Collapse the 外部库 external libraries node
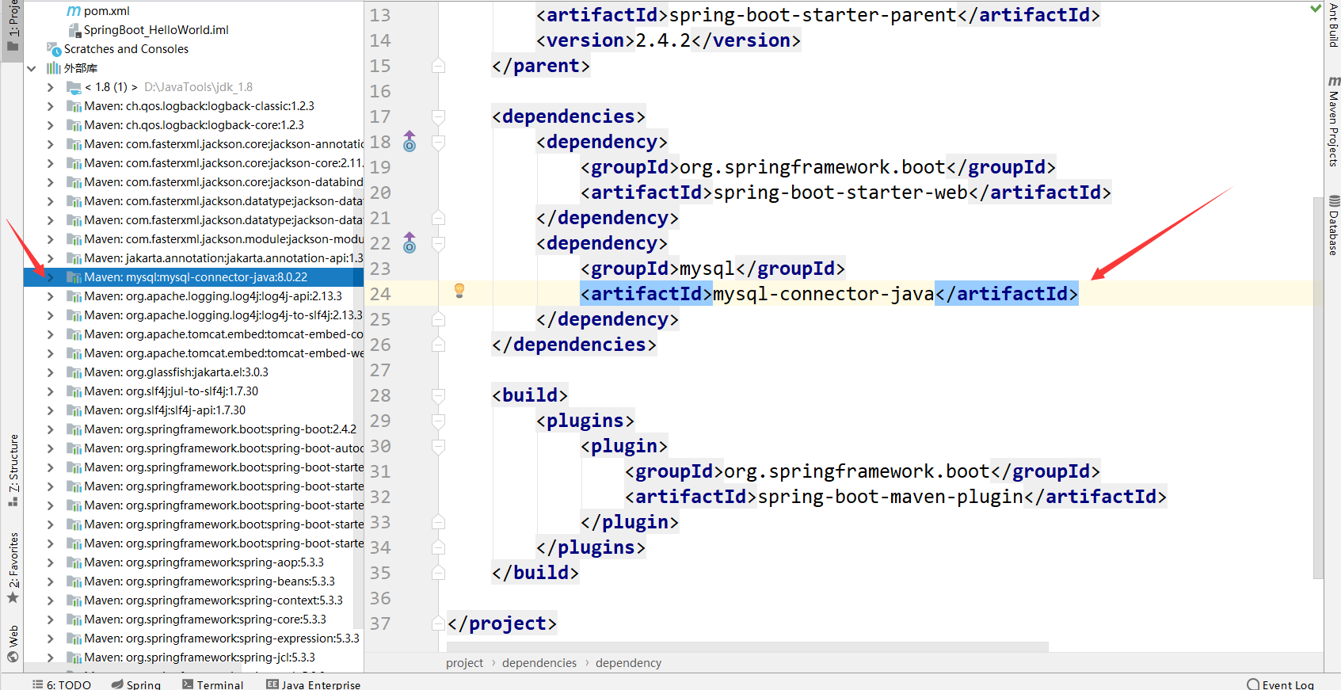This screenshot has height=690, width=1341. click(32, 68)
